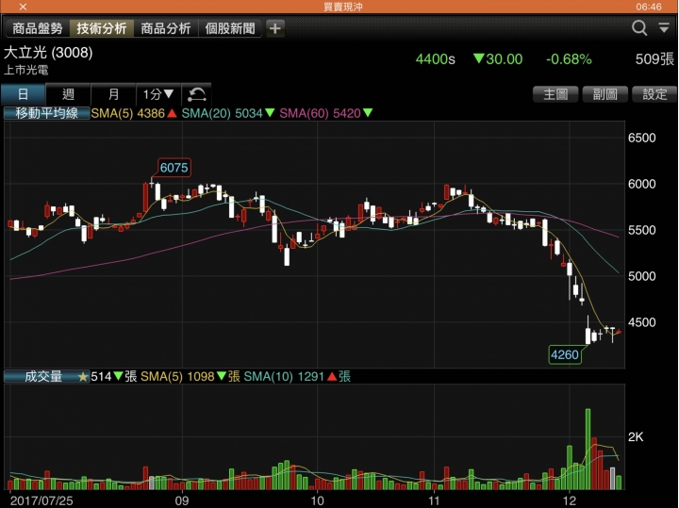Click the 06:46 clock in the title bar
This screenshot has height=508, width=679.
point(649,7)
